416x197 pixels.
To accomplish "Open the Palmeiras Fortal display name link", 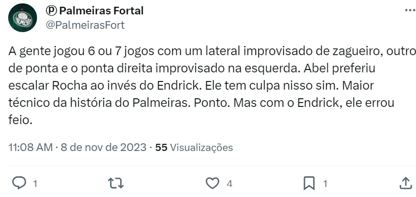I will click(x=101, y=11).
